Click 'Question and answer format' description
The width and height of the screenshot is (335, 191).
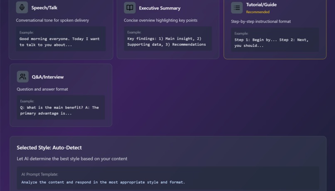[x=42, y=89]
